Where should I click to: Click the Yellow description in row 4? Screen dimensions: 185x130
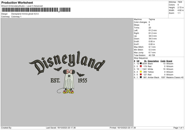coord(151,72)
